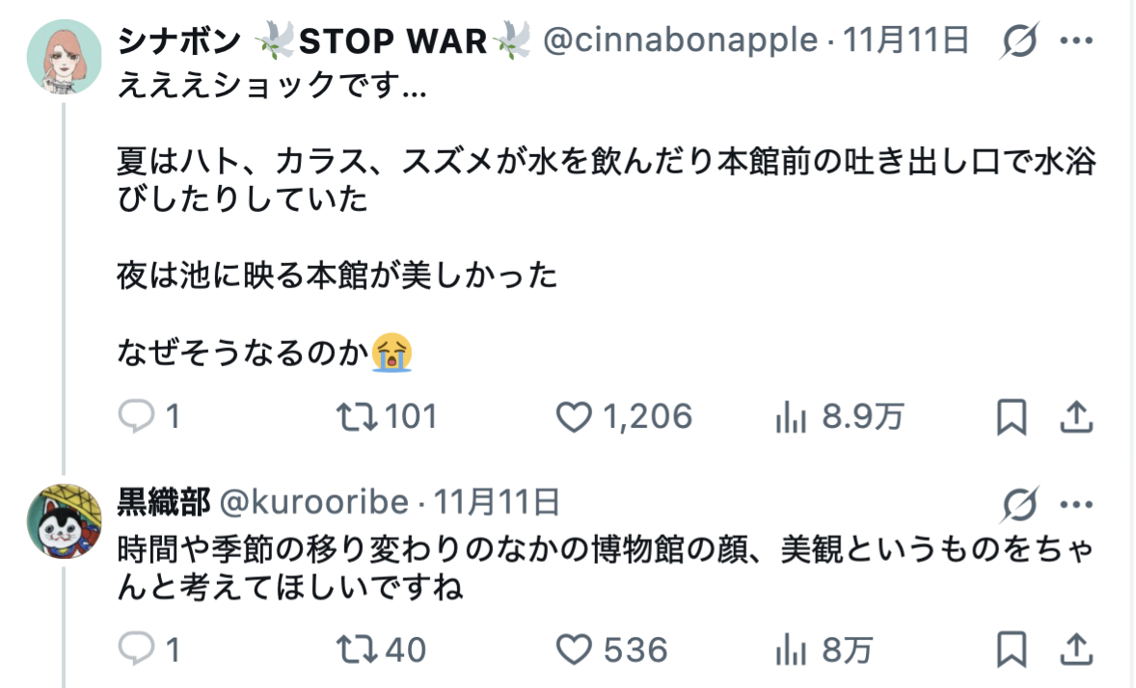
Task: Bookmark the シナボン post
Action: click(1011, 416)
